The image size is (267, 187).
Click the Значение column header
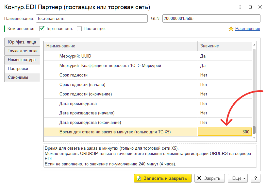point(225,46)
